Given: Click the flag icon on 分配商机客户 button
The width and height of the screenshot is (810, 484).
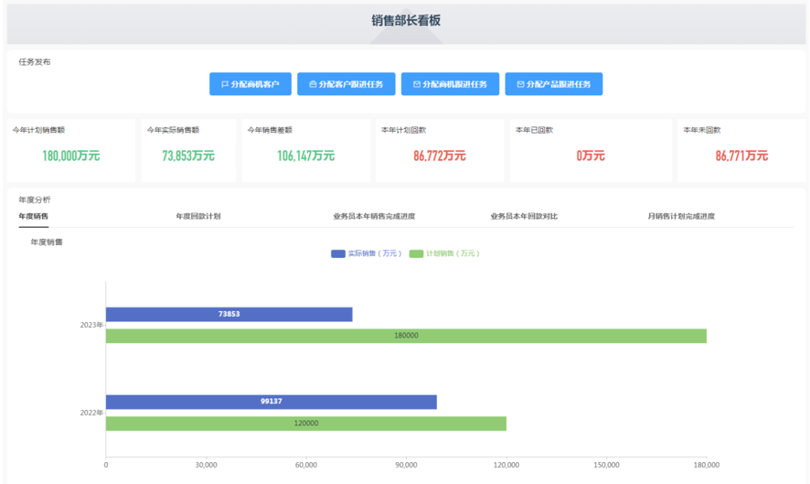Looking at the screenshot, I should click(x=225, y=84).
